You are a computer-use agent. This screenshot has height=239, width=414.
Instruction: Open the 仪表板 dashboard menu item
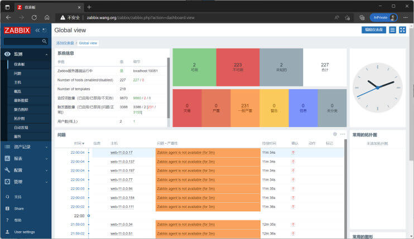click(20, 64)
